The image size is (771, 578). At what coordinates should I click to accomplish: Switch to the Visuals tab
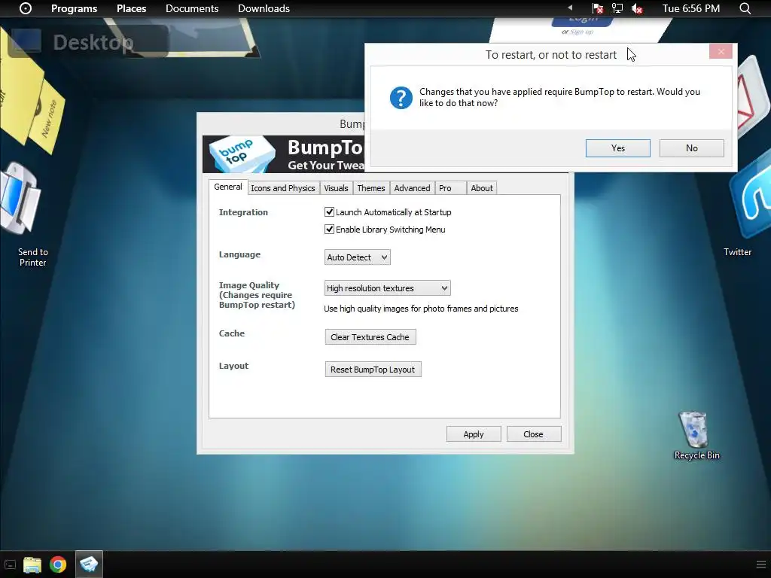pos(336,188)
